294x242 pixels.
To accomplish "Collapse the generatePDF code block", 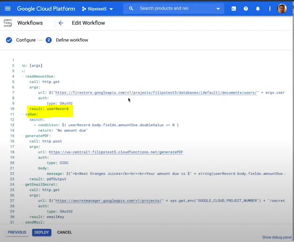I will tap(22, 136).
